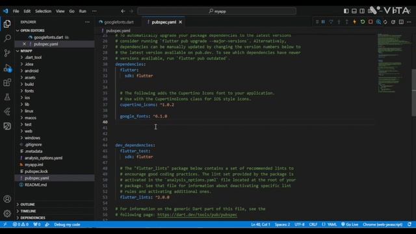Open the widget inspector magnifier icon
The height and width of the screenshot is (234, 416).
tap(378, 21)
